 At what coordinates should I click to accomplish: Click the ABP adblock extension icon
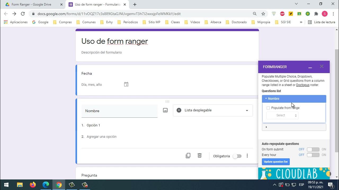point(282,14)
